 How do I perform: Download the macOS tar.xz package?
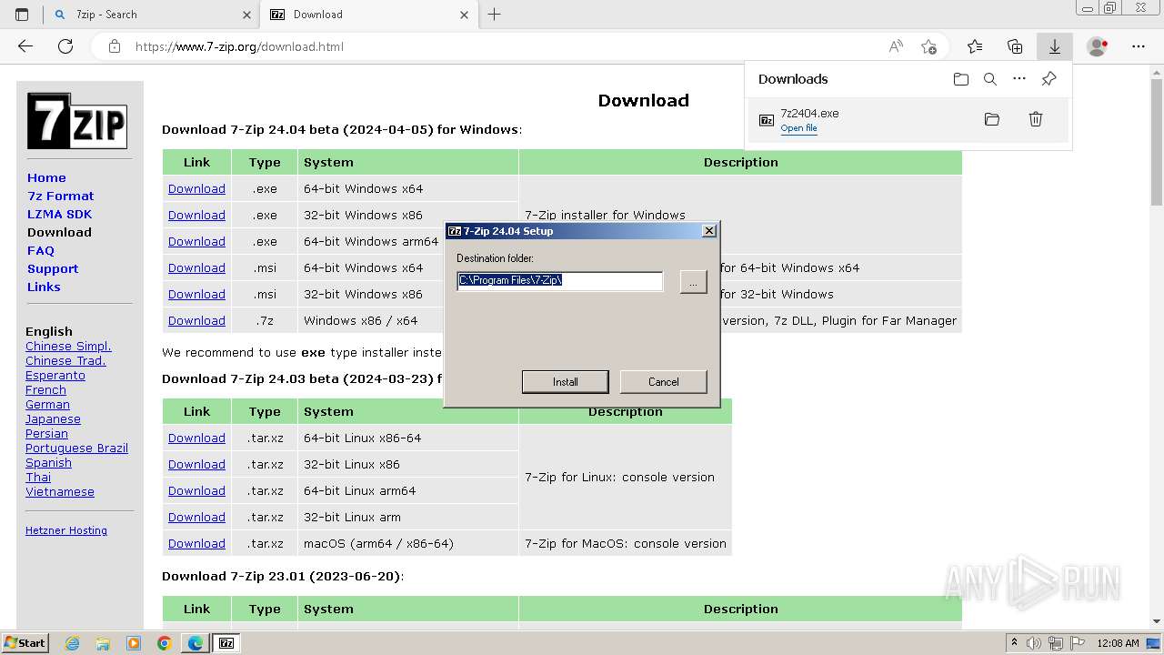pos(196,543)
